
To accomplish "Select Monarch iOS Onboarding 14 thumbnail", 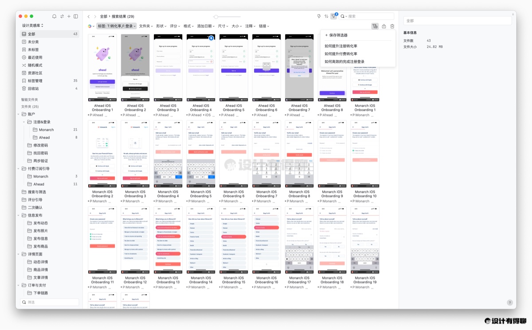I will click(x=201, y=240).
